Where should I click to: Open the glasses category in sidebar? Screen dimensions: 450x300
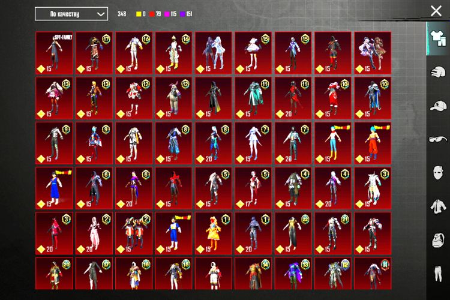click(436, 140)
